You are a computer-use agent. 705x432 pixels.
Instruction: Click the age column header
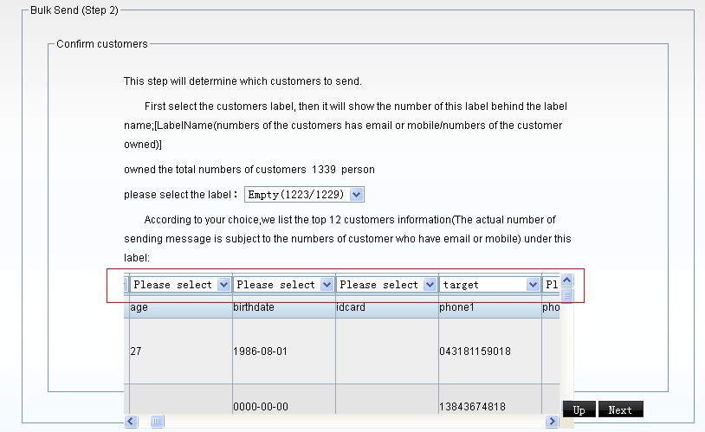click(179, 307)
